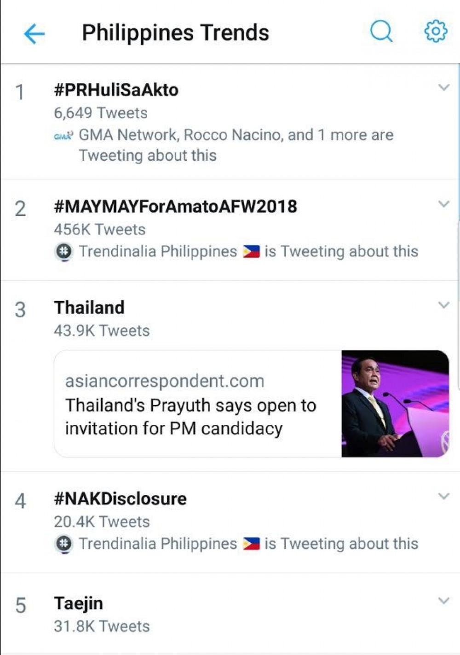
Task: Open the Taejin trend
Action: (x=78, y=603)
